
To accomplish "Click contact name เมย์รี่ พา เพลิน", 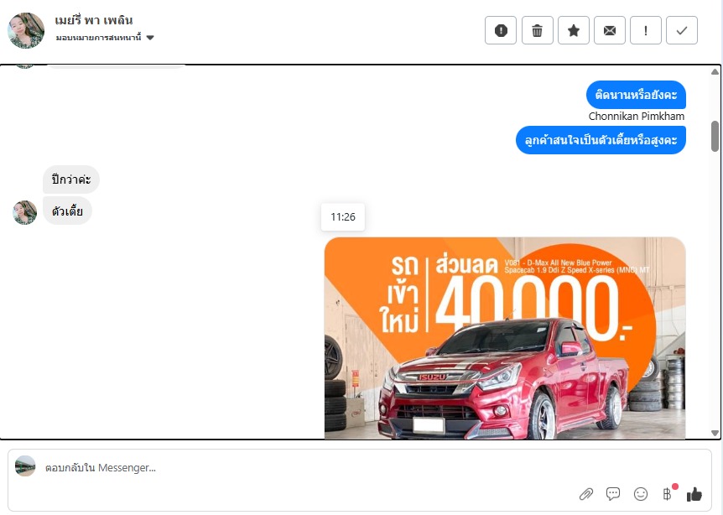I will click(x=94, y=20).
